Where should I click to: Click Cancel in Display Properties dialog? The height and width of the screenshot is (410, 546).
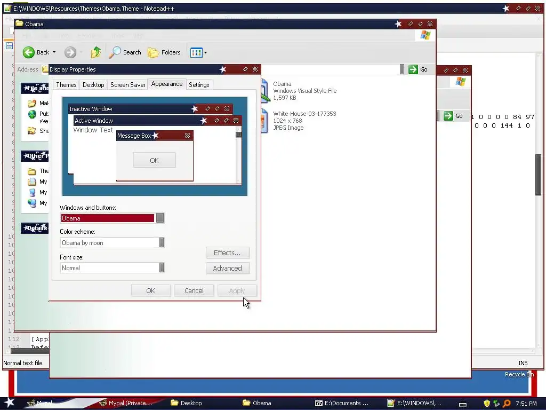194,290
